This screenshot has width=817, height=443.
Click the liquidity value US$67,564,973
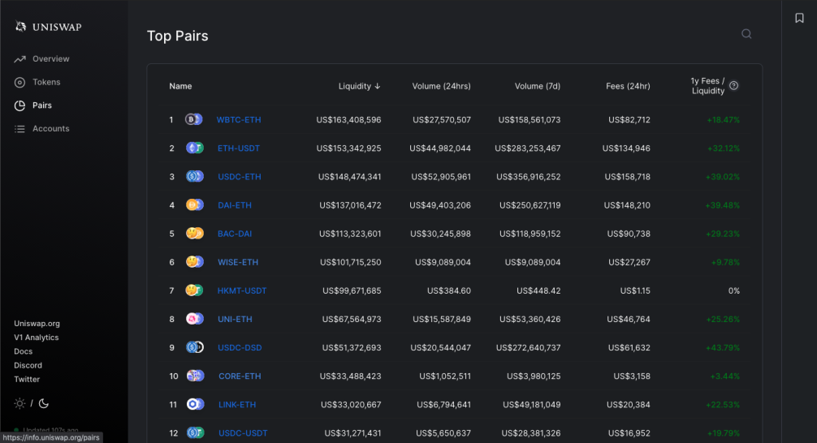[352, 319]
